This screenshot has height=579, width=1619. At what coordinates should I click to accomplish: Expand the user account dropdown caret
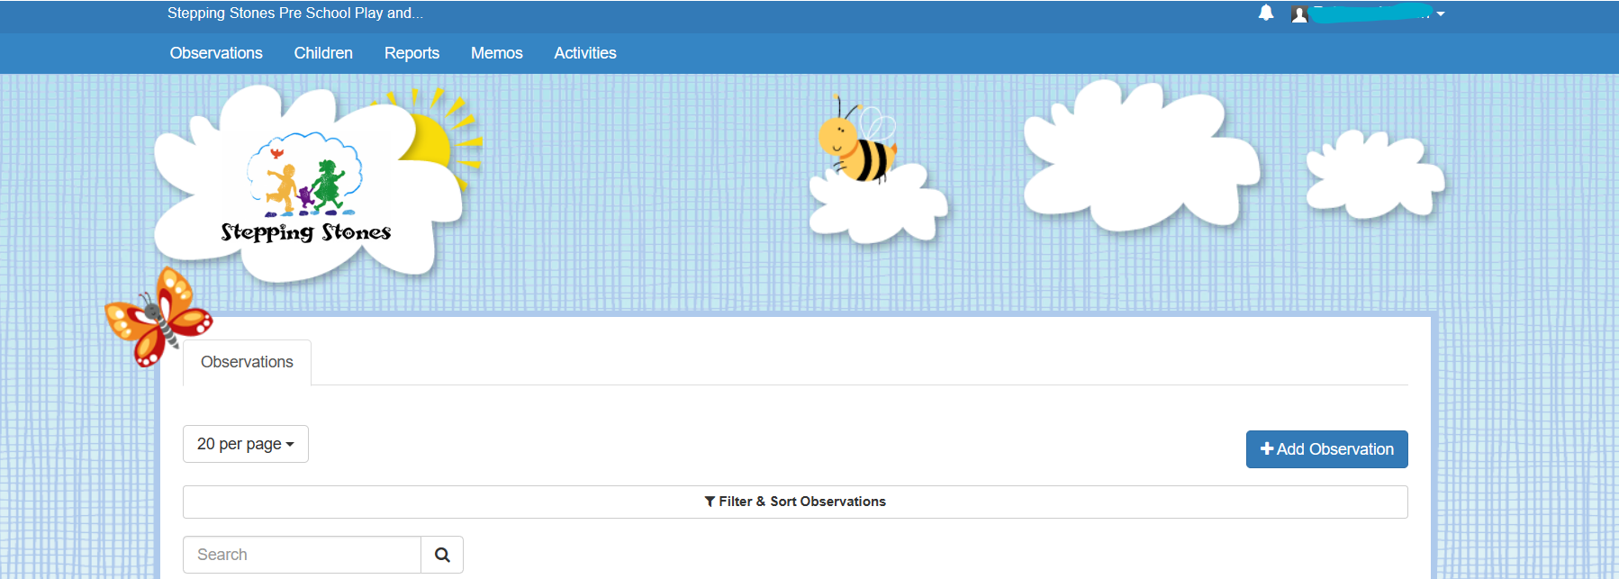point(1441,14)
